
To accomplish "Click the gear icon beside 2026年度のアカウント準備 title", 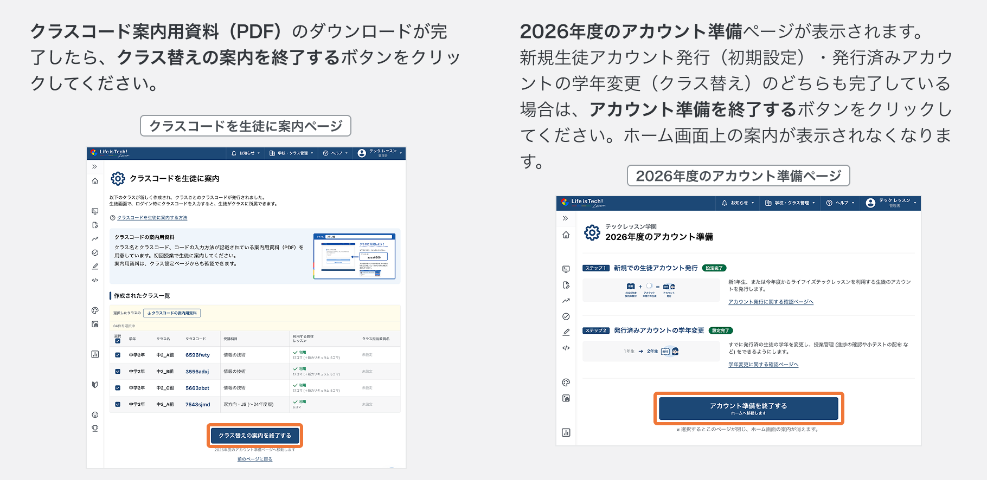I will coord(592,232).
